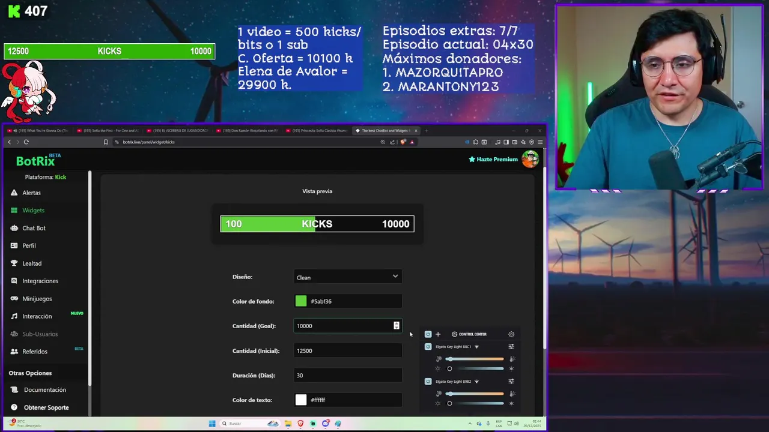Open Discord from the taskbar

pyautogui.click(x=325, y=424)
